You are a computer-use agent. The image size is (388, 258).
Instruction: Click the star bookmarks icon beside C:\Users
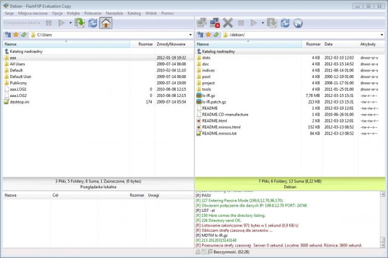pyautogui.click(x=16, y=35)
